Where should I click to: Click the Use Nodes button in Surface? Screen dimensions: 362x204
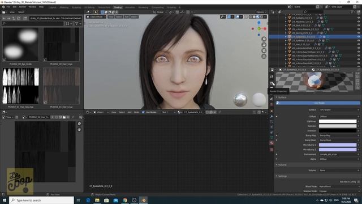[x=318, y=103]
